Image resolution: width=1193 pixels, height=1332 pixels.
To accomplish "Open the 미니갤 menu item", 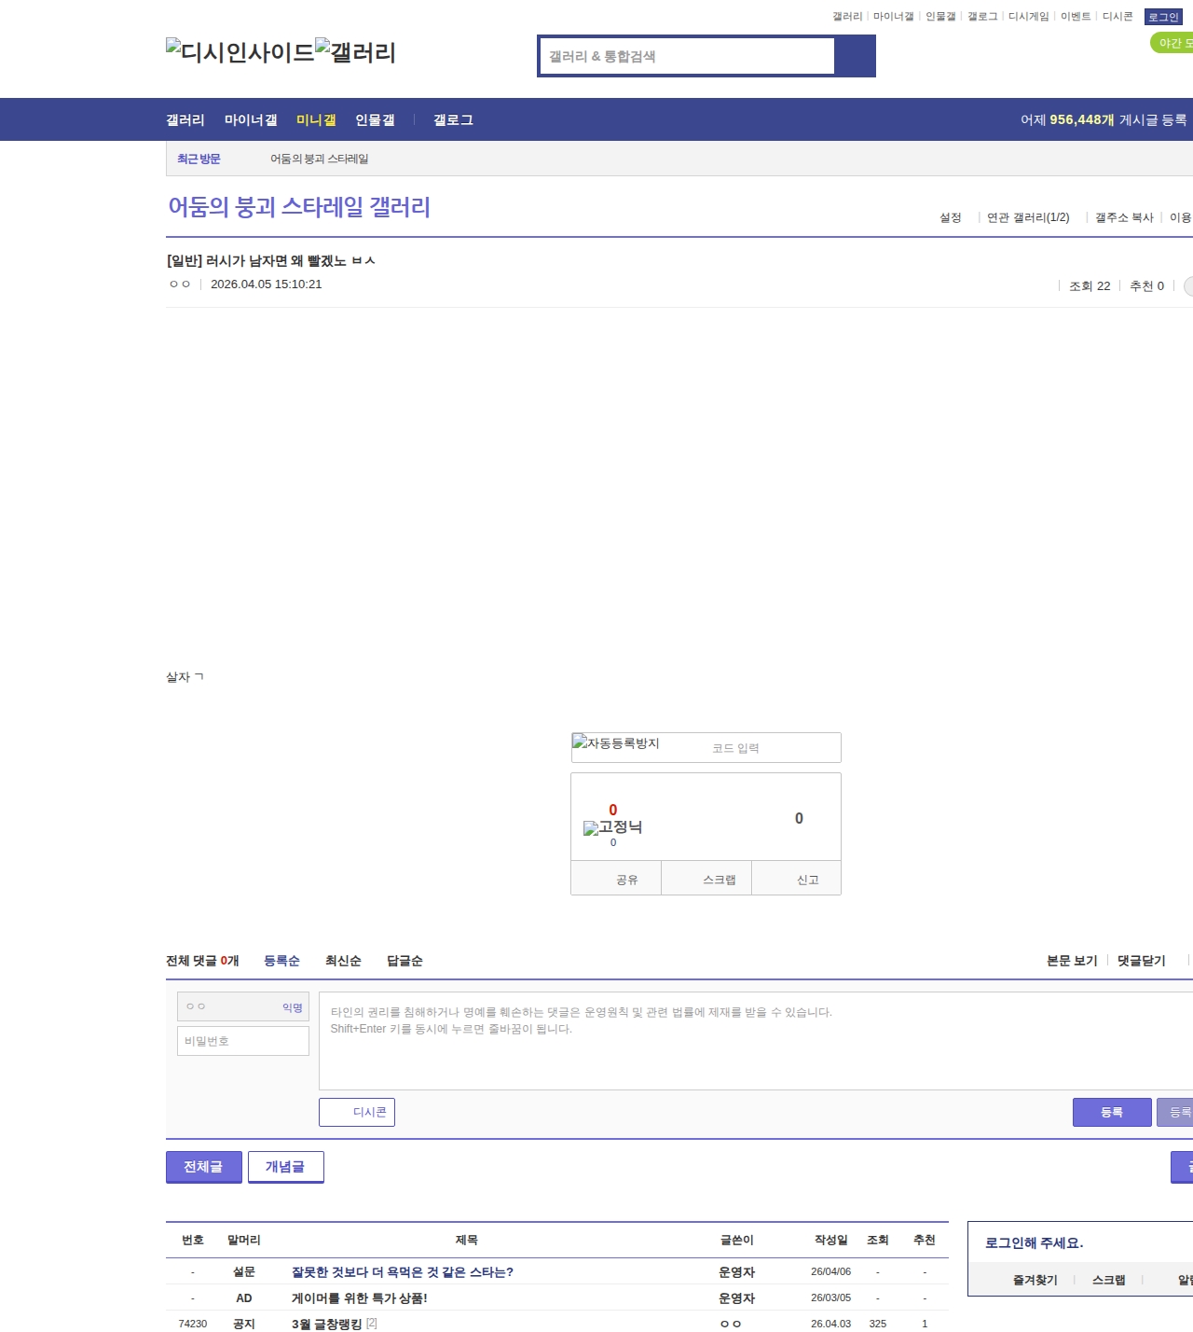I will click(316, 120).
